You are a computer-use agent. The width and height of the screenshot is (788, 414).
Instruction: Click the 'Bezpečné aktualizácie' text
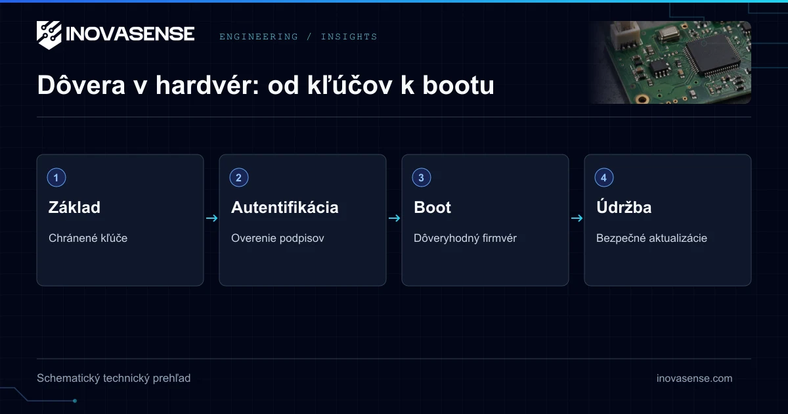coord(651,238)
